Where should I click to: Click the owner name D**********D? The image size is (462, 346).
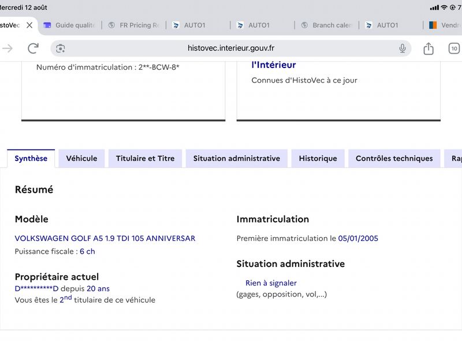tap(36, 289)
